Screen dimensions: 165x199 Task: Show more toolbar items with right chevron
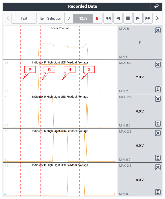click(x=157, y=18)
